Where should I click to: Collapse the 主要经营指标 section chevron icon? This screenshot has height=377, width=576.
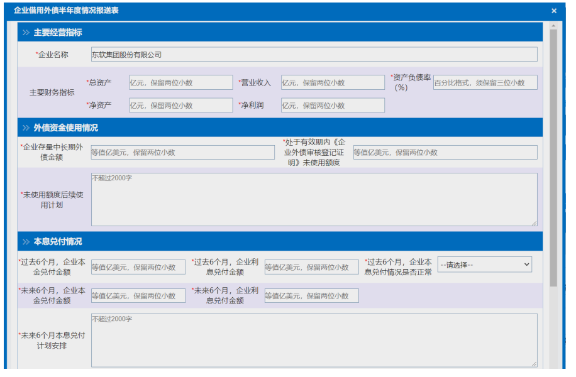point(26,33)
